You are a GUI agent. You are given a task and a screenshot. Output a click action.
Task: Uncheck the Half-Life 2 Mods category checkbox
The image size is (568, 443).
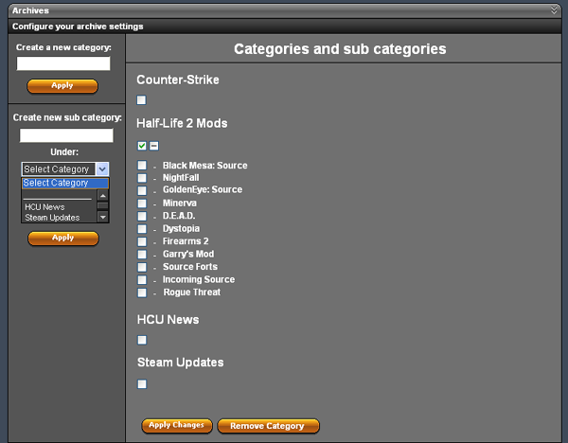[142, 146]
